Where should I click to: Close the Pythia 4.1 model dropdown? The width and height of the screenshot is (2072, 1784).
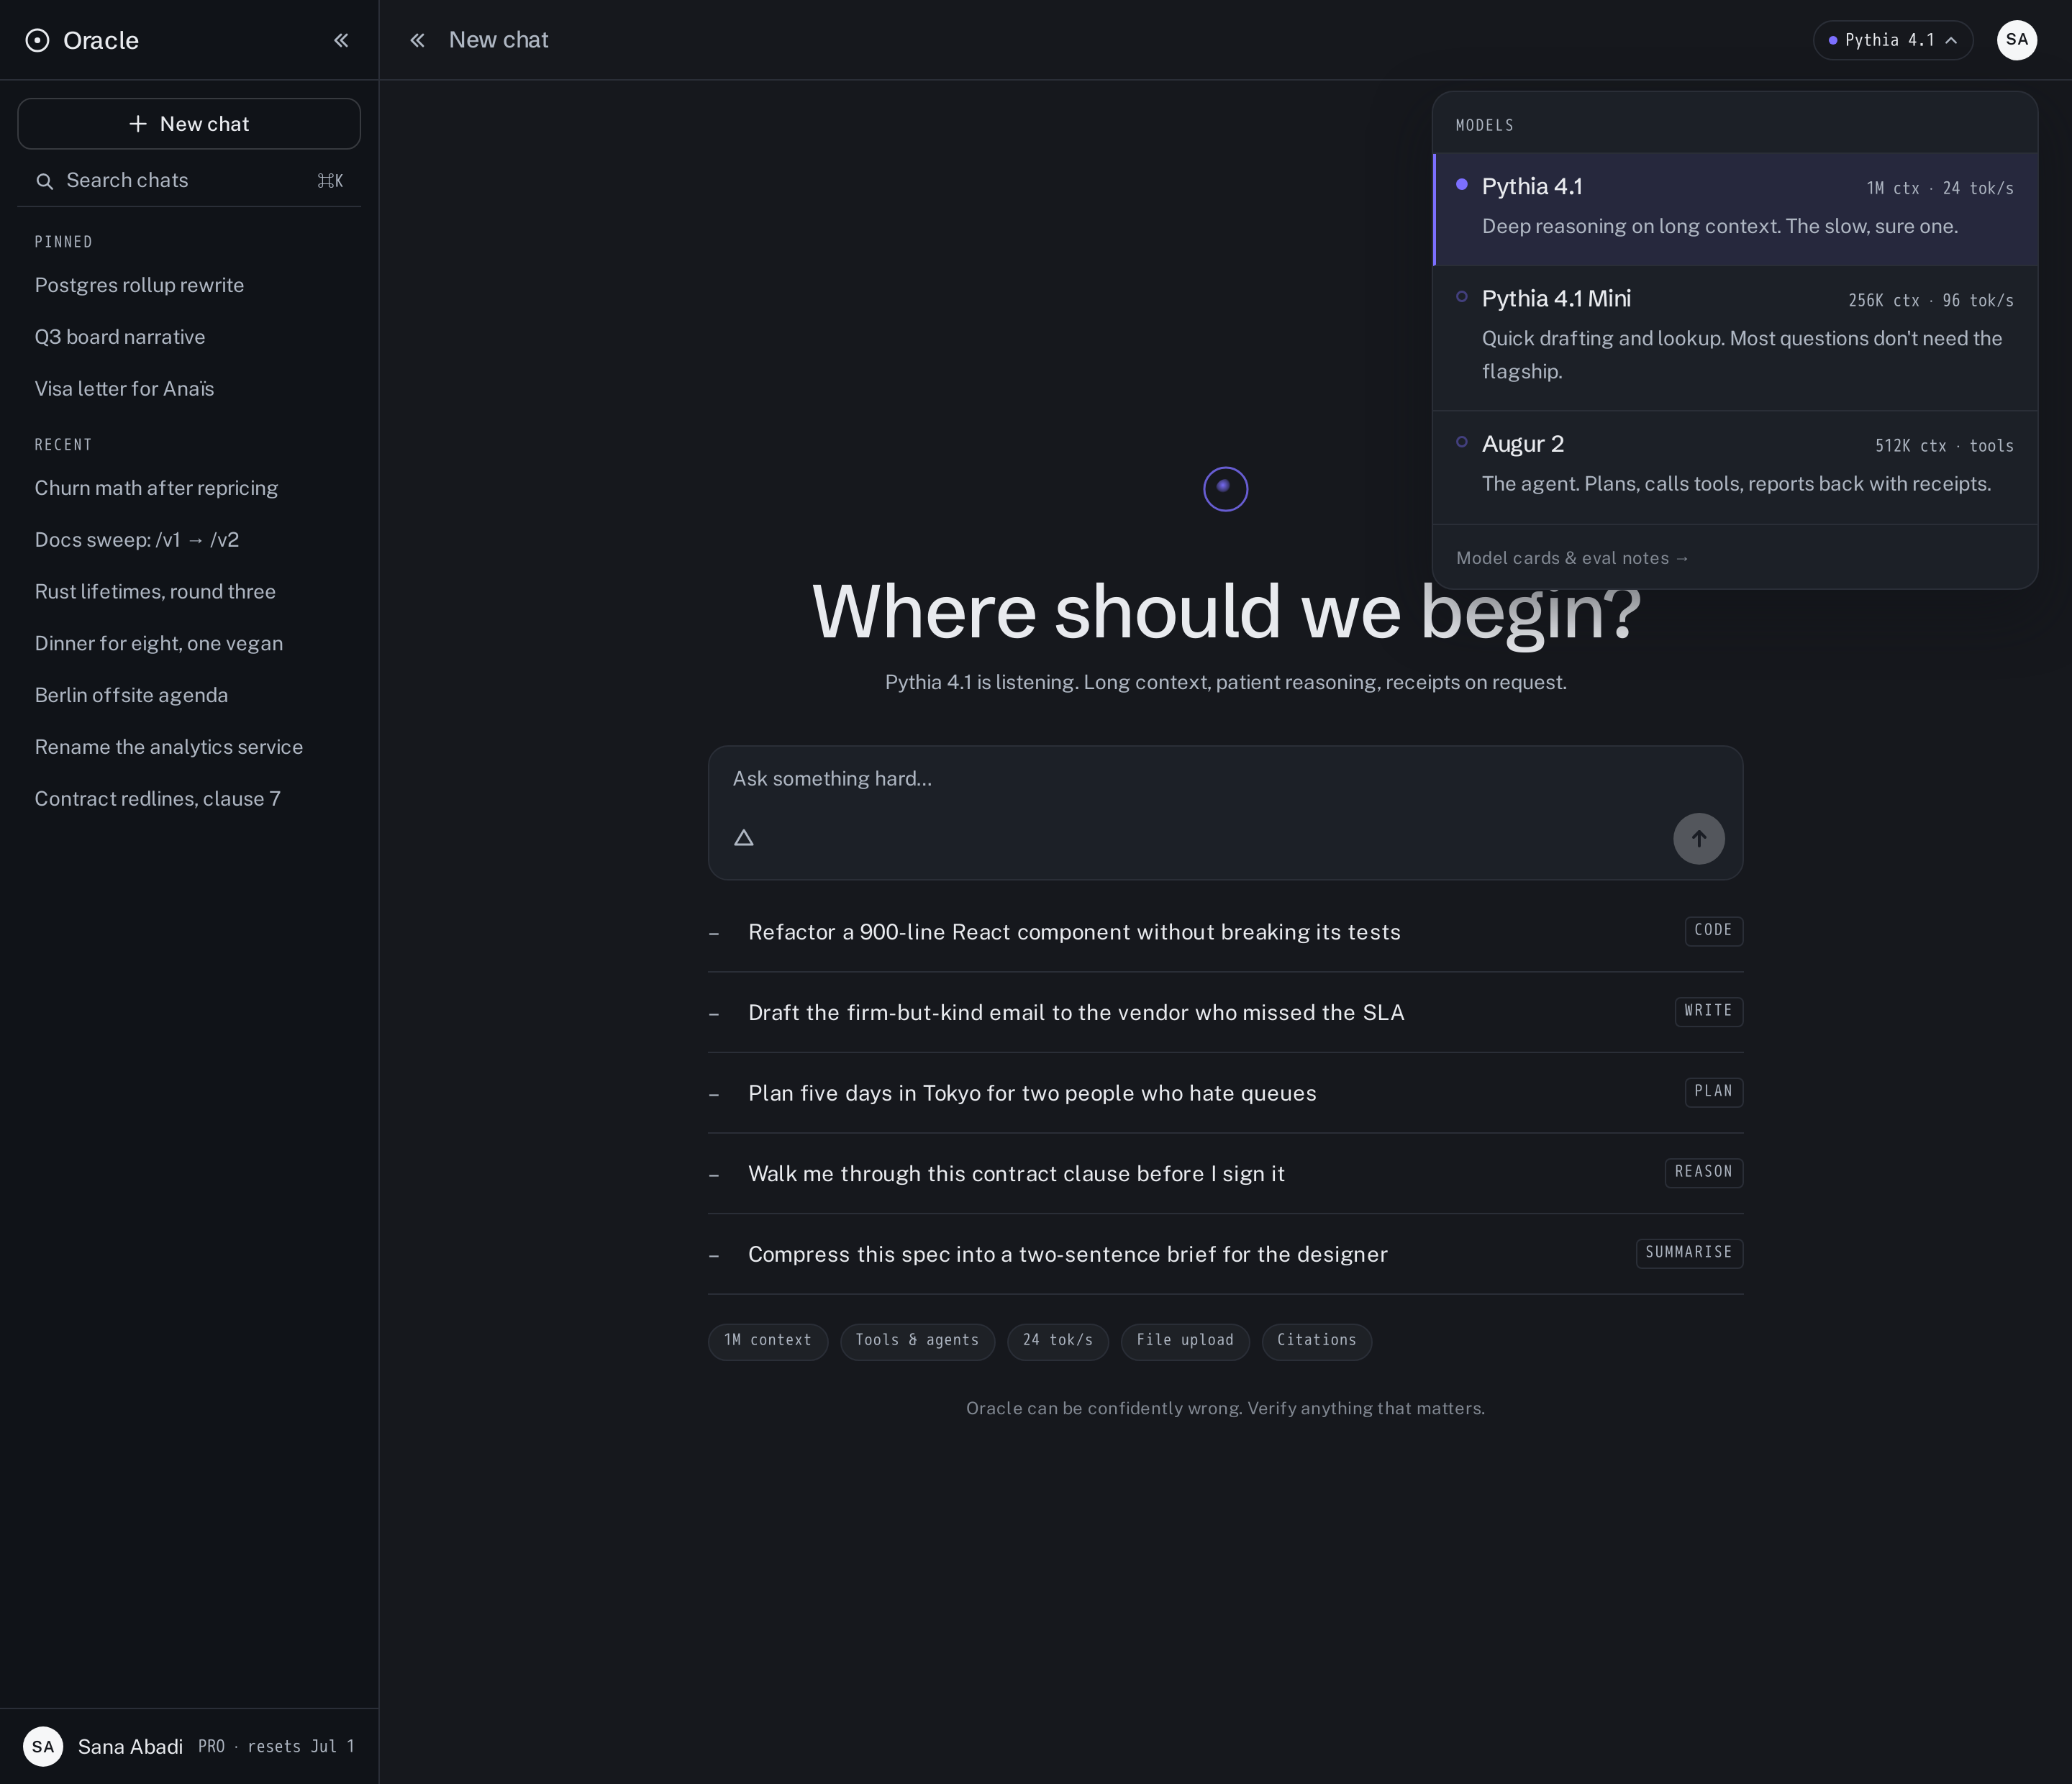click(x=1892, y=40)
